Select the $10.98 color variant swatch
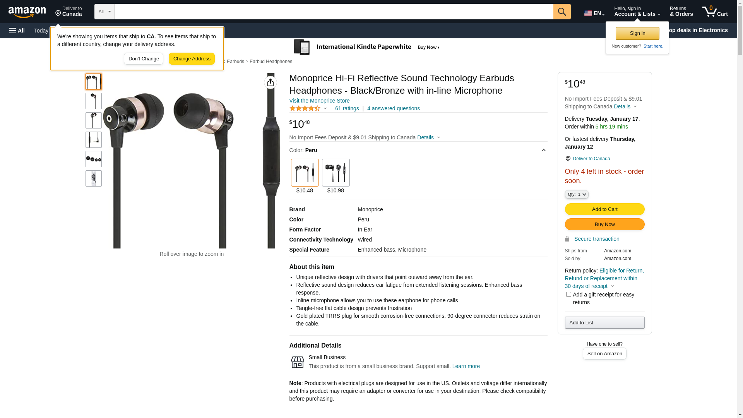This screenshot has width=743, height=418. click(336, 173)
